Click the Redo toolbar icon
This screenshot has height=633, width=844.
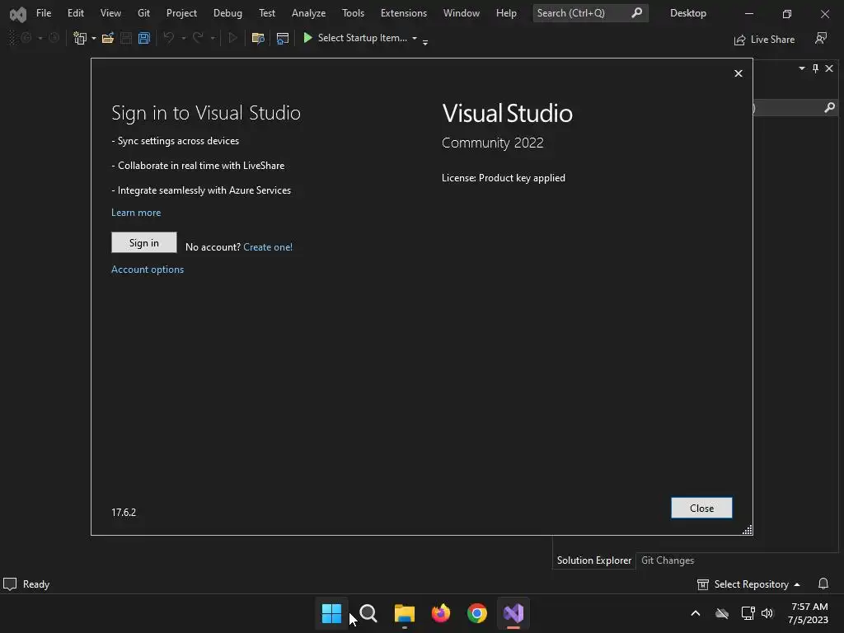coord(198,38)
